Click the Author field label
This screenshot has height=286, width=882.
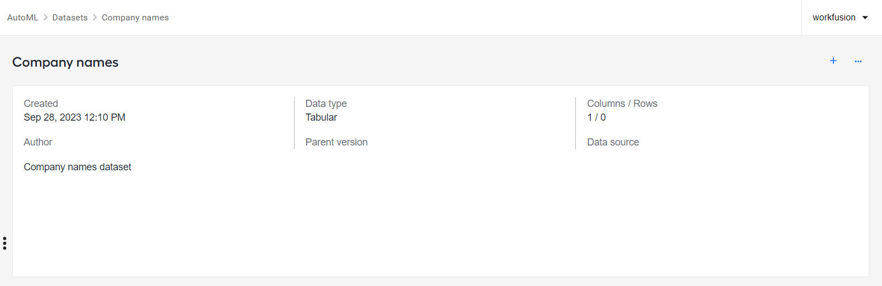(38, 142)
